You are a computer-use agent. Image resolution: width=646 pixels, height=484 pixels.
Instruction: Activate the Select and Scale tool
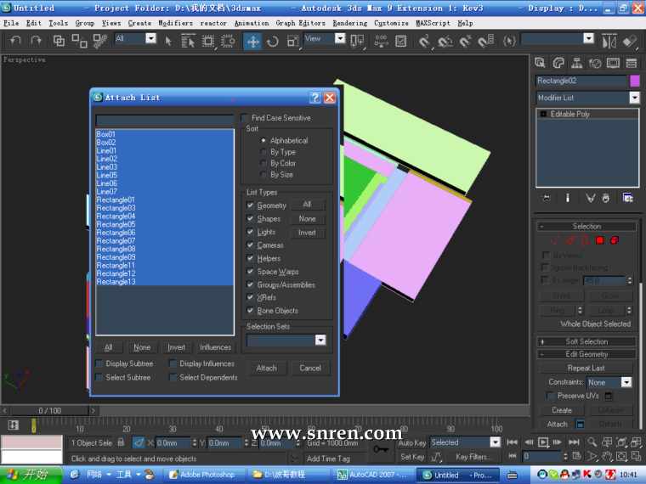point(292,41)
